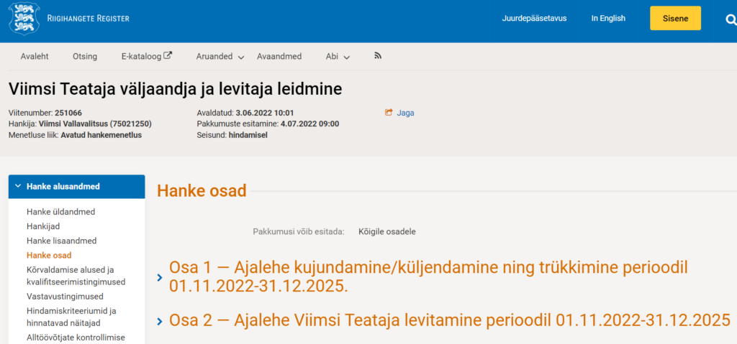
Task: Select Hanke üldandmed in the sidebar
Action: (60, 212)
